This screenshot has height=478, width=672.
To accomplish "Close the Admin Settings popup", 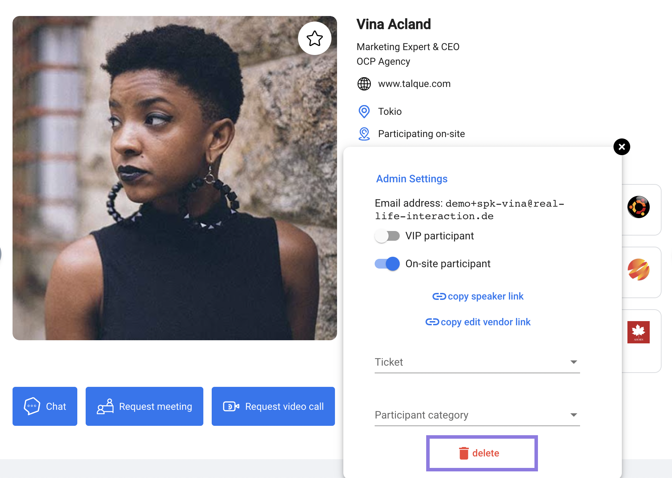I will (x=622, y=147).
